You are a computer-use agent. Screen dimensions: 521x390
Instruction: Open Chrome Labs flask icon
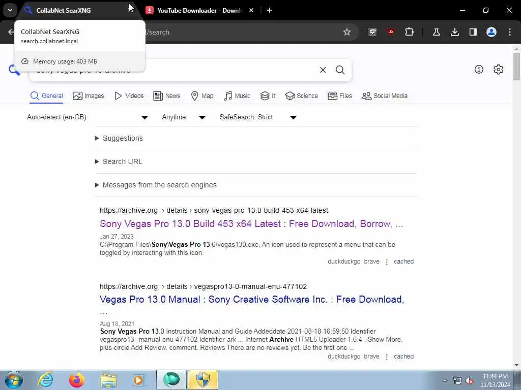tap(436, 32)
